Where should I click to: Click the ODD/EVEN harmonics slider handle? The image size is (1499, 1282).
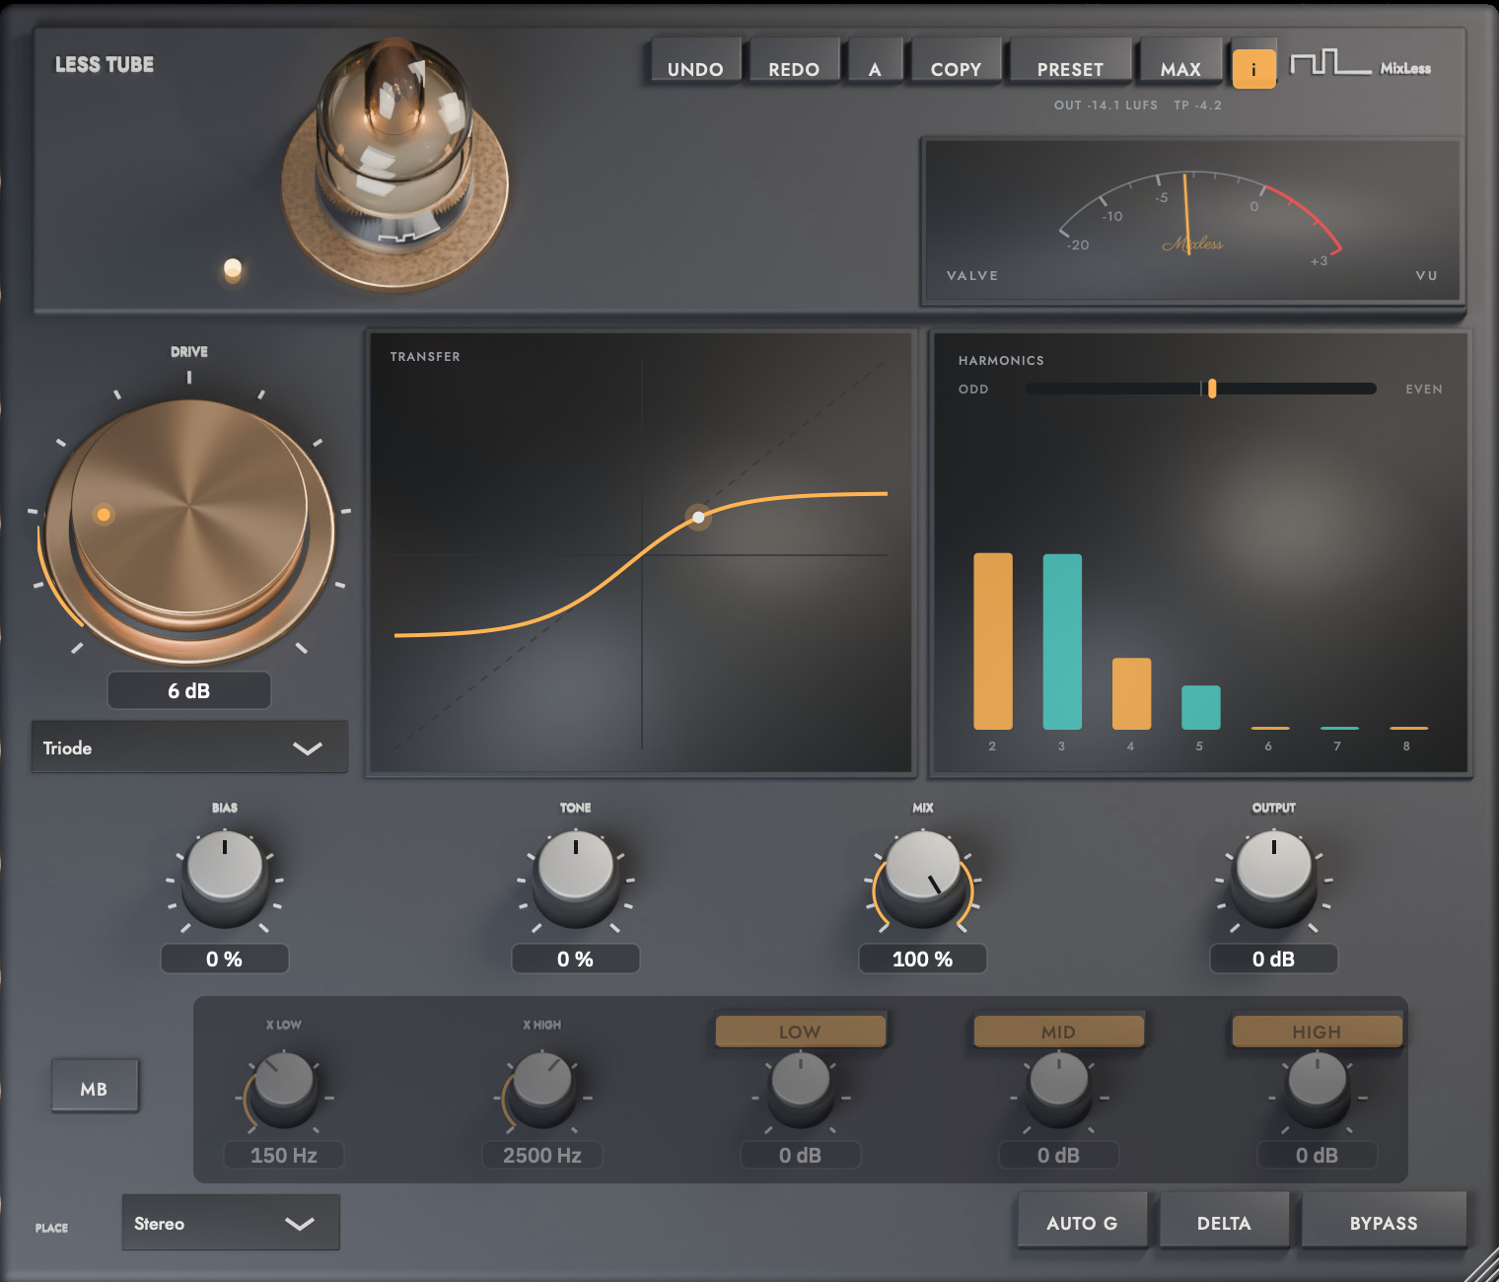(x=1212, y=389)
